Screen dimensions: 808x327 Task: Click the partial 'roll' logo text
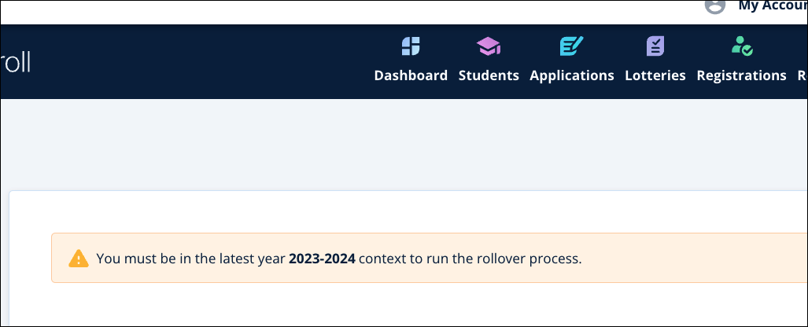click(16, 63)
